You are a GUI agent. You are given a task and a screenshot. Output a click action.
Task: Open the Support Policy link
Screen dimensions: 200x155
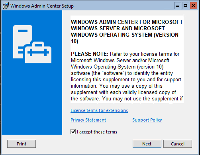click(147, 120)
